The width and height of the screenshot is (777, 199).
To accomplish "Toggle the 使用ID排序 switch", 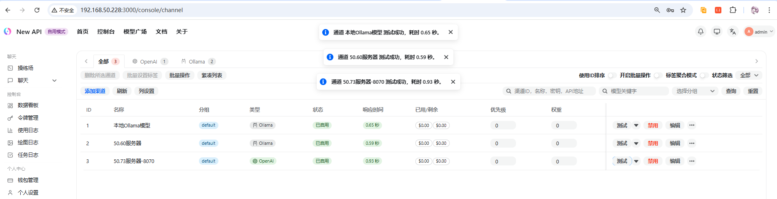I will click(612, 76).
